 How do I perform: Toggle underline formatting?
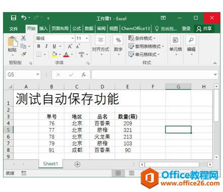point(54,46)
